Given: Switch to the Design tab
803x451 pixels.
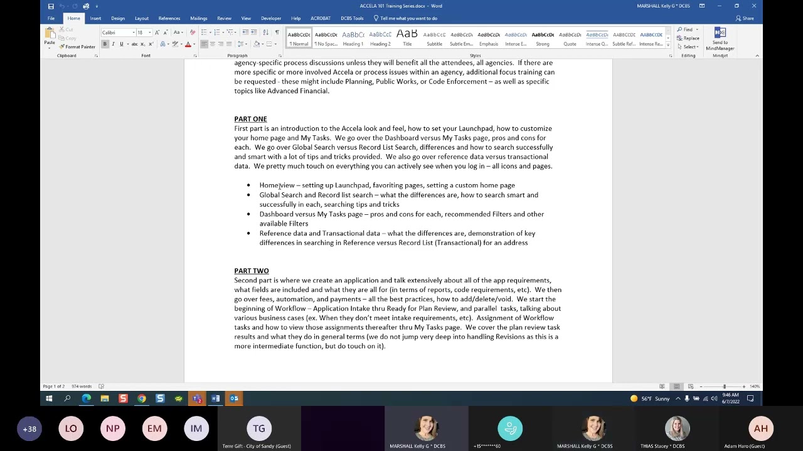Looking at the screenshot, I should (x=117, y=18).
